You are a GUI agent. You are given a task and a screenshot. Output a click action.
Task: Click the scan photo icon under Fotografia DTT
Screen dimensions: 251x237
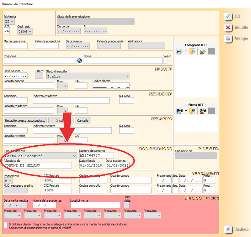click(179, 52)
